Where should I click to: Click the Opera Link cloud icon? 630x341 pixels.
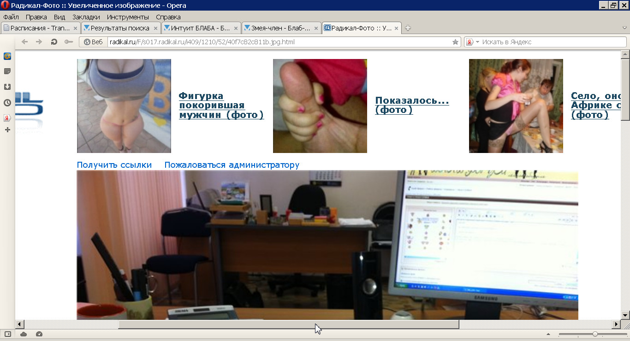point(24,334)
